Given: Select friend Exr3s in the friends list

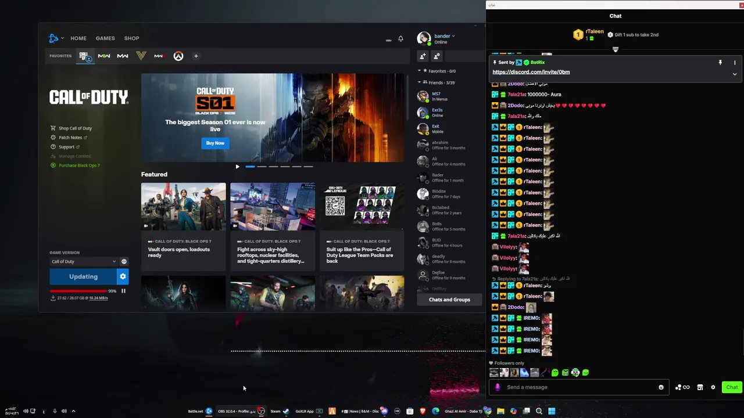Looking at the screenshot, I should pos(449,113).
